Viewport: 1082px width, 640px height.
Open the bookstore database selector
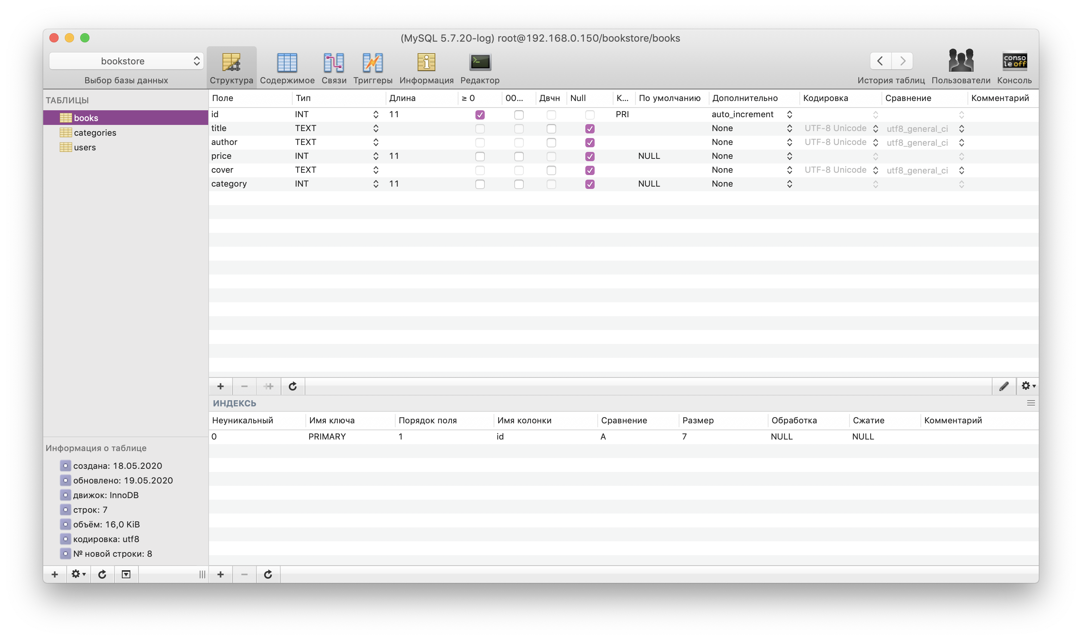pyautogui.click(x=126, y=61)
